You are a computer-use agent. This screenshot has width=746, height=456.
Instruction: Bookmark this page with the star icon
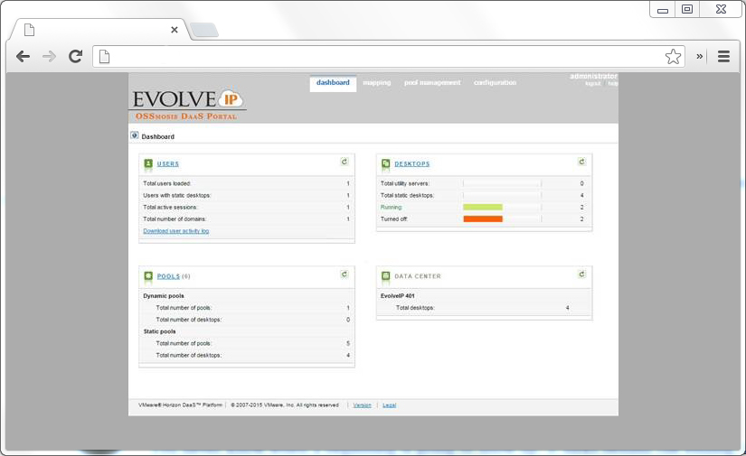coord(673,57)
